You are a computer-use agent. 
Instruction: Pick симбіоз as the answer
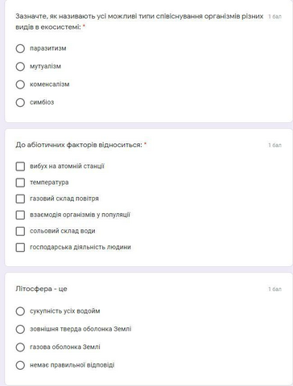click(x=20, y=102)
